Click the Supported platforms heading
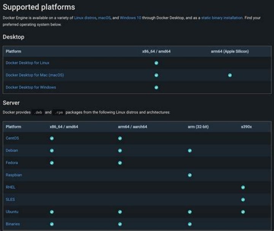Viewport: 274px width, 231px height. pos(39,7)
